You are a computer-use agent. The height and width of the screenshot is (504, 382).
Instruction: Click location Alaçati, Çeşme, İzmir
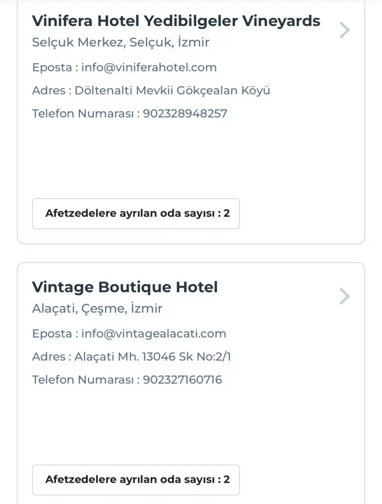pos(97,309)
